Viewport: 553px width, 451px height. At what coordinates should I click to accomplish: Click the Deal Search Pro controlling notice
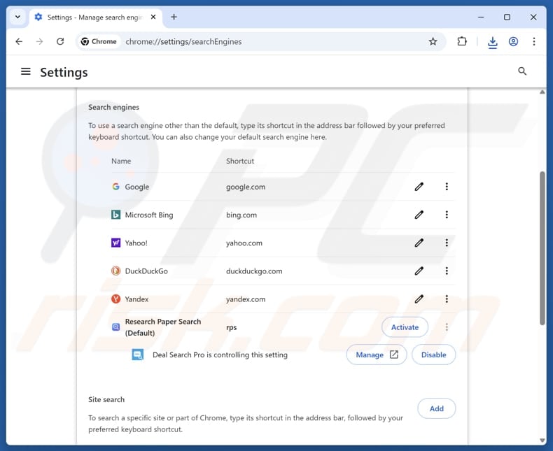(x=220, y=355)
